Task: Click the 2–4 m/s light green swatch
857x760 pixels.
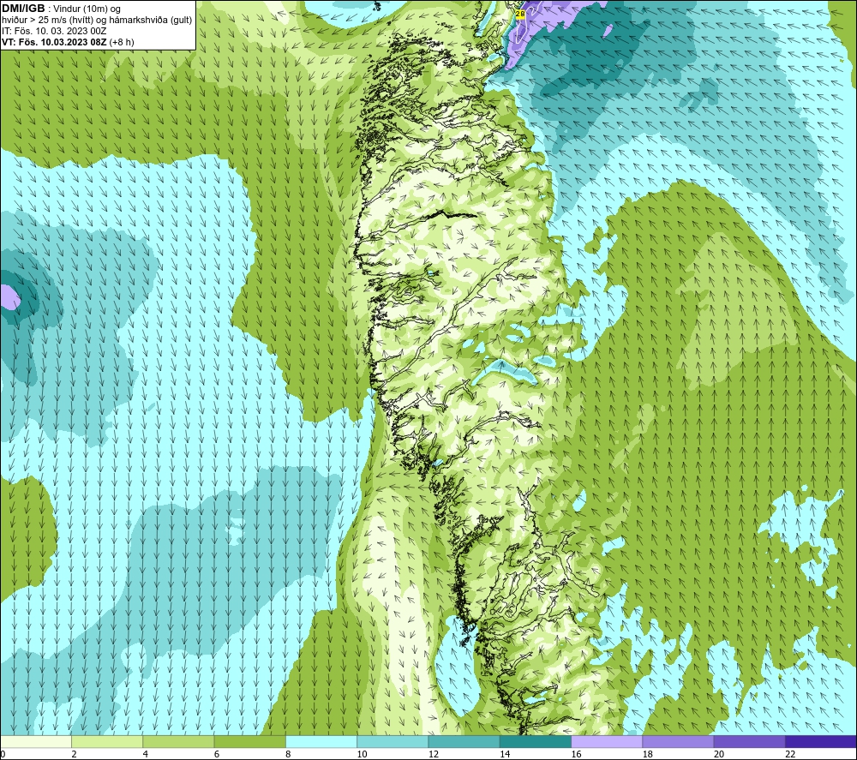Action: 107,741
